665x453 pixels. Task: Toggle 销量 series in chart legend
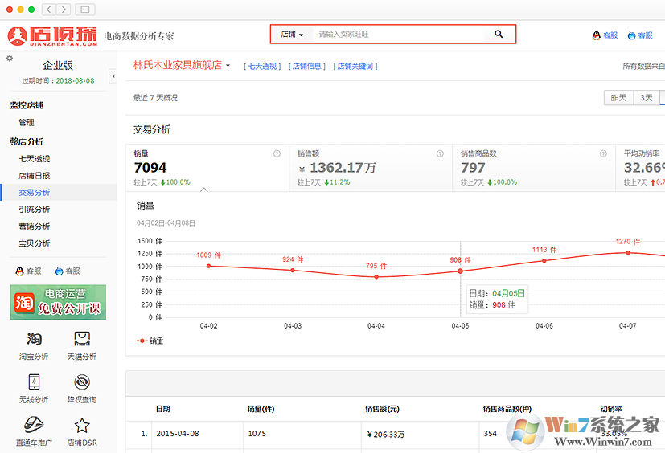coord(150,341)
